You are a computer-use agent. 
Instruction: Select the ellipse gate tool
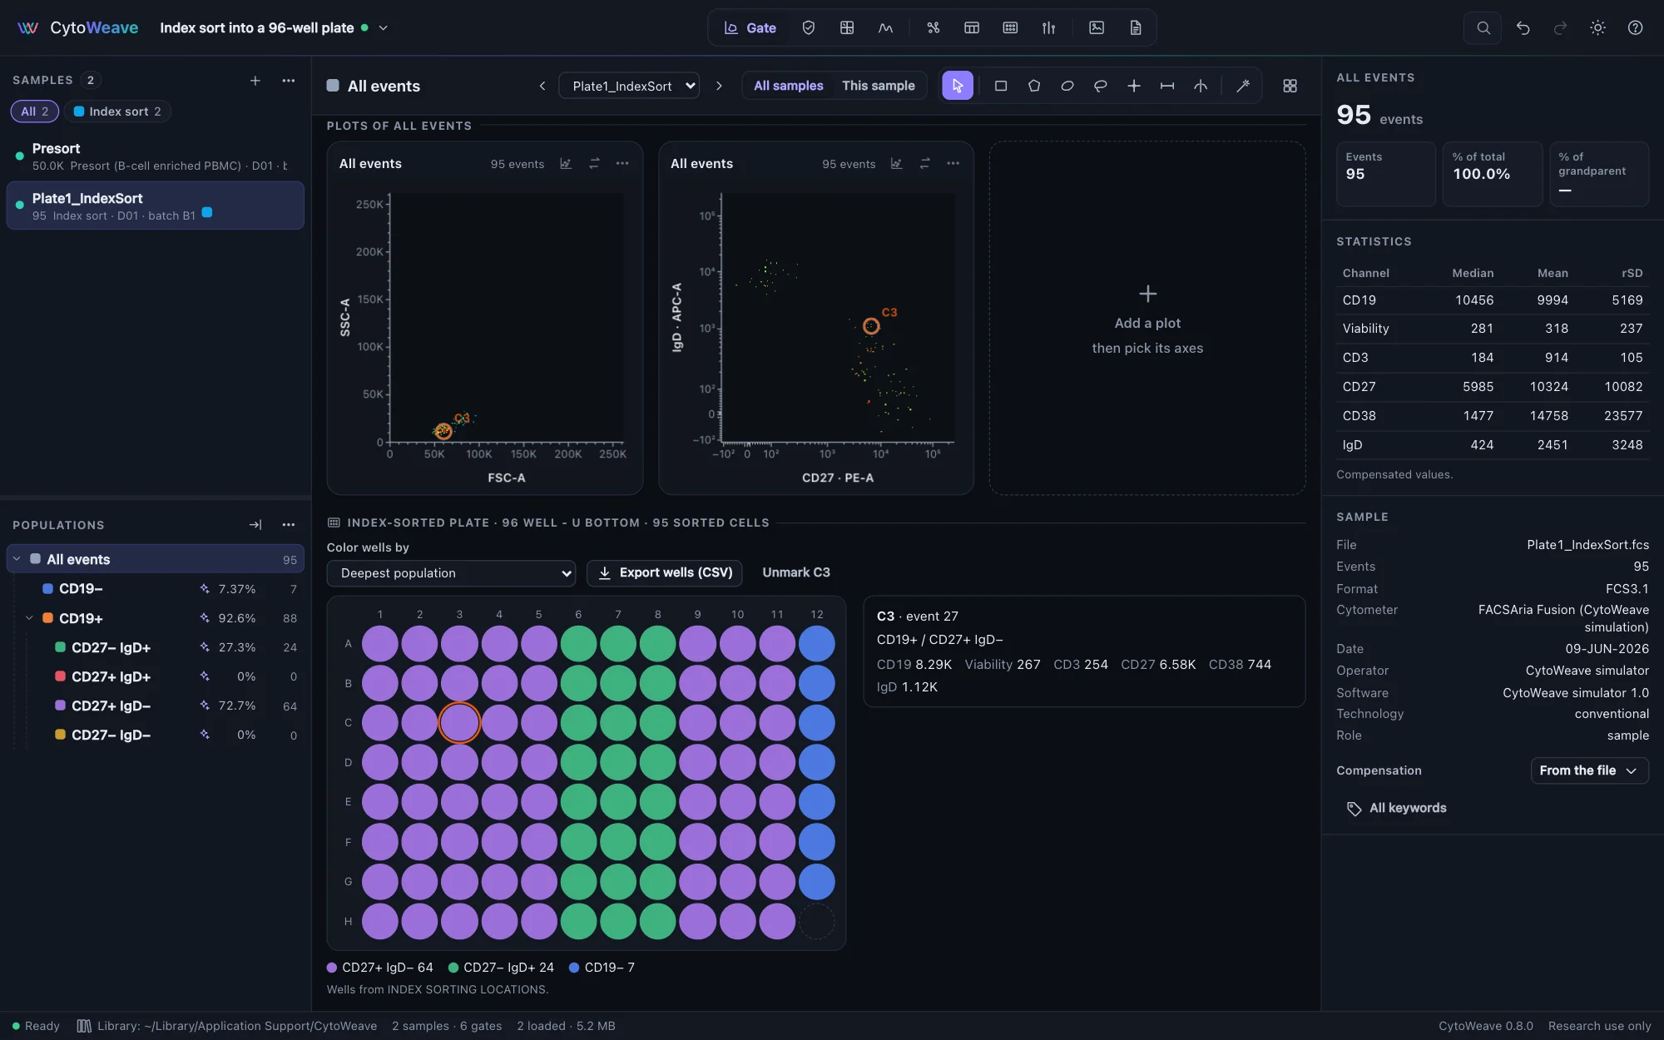(x=1067, y=86)
